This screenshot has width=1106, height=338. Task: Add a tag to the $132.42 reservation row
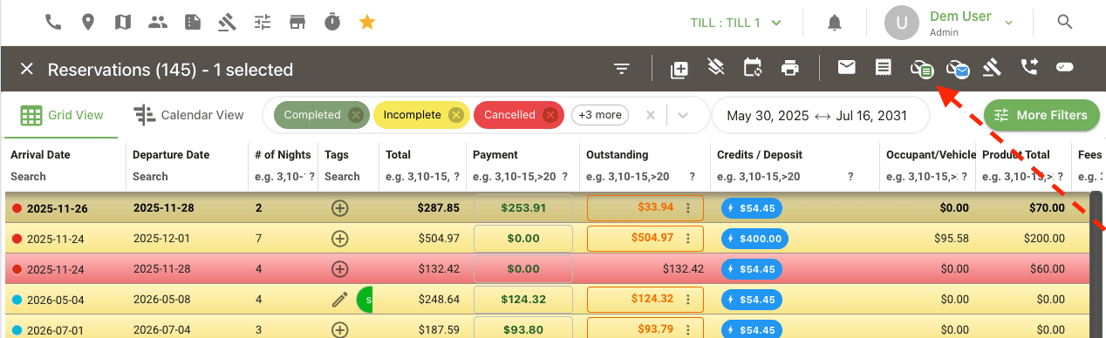coord(340,269)
